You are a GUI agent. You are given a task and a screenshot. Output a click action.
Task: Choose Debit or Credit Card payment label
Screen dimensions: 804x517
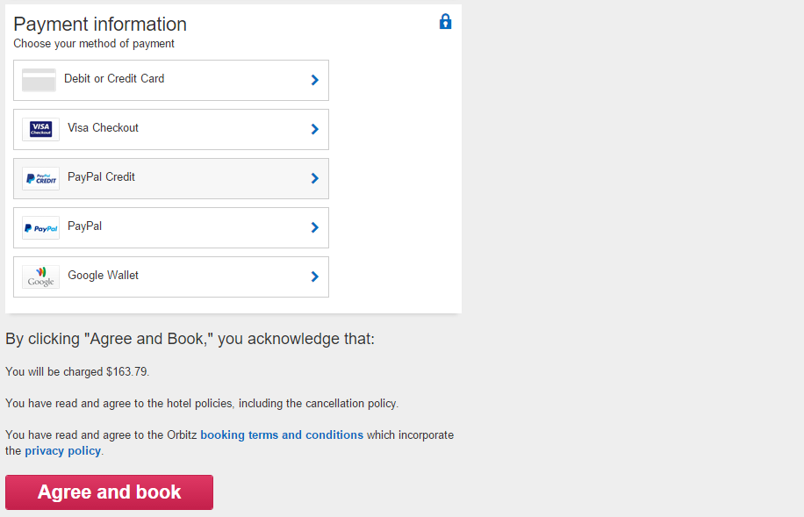point(114,78)
